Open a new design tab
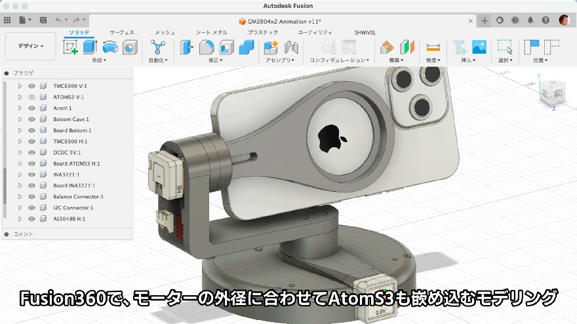Image resolution: width=577 pixels, height=324 pixels. tap(485, 21)
